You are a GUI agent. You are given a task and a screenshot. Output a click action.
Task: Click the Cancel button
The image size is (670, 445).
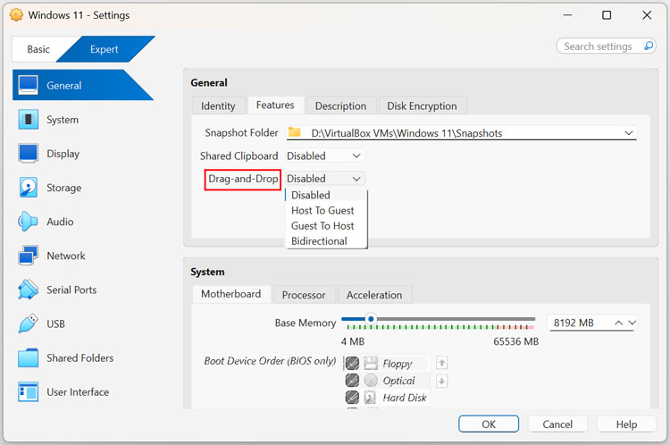557,424
